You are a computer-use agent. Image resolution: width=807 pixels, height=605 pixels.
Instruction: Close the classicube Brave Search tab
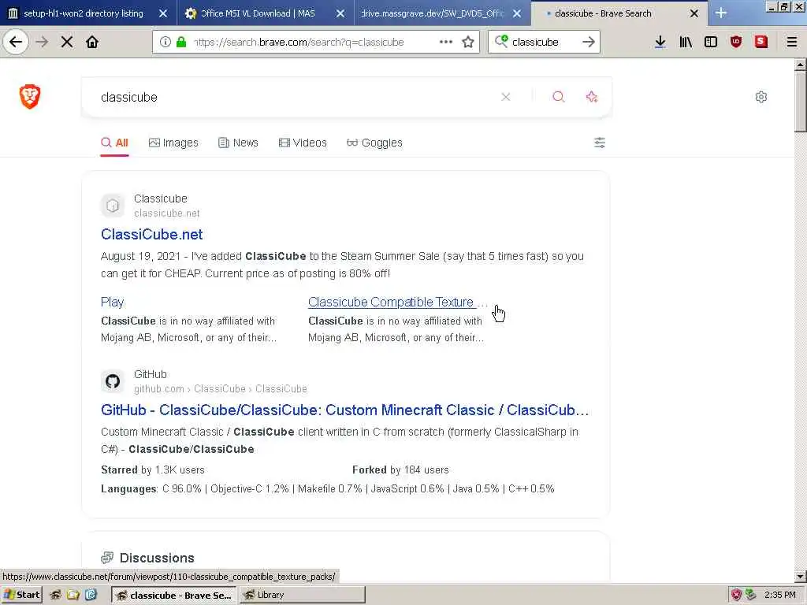pyautogui.click(x=694, y=13)
